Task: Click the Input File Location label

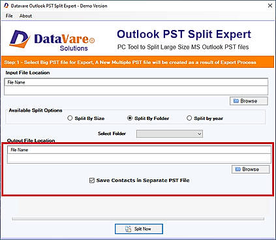Action: pos(27,73)
